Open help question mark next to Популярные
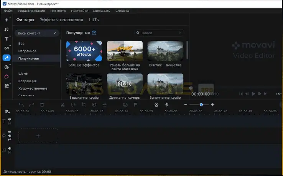 click(x=94, y=33)
